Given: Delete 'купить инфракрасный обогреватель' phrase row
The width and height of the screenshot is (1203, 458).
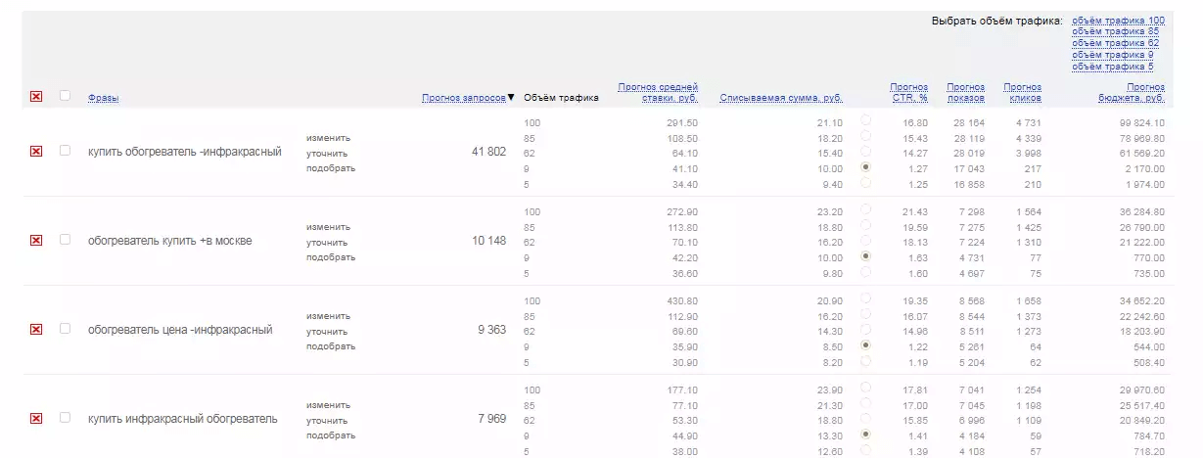Looking at the screenshot, I should click(36, 419).
